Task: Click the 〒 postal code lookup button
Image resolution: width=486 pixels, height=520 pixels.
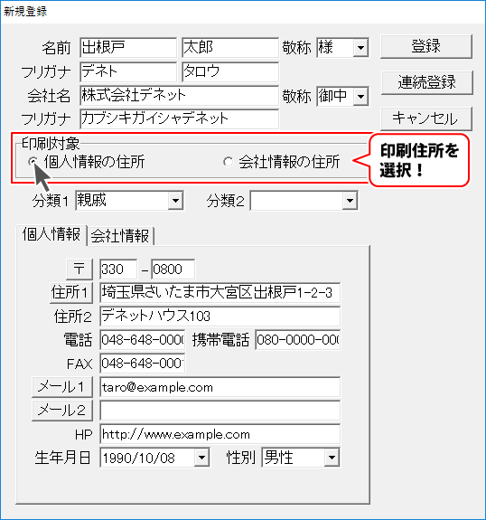Action: point(79,269)
